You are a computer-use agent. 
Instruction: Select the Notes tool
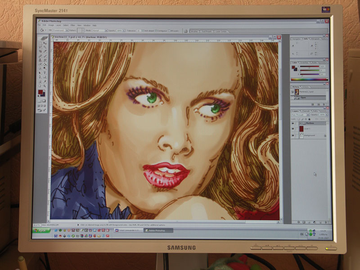(x=40, y=82)
